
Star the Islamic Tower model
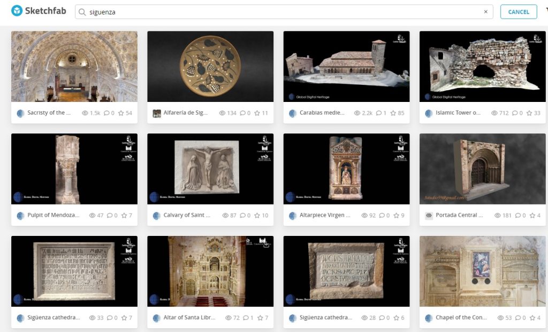529,113
